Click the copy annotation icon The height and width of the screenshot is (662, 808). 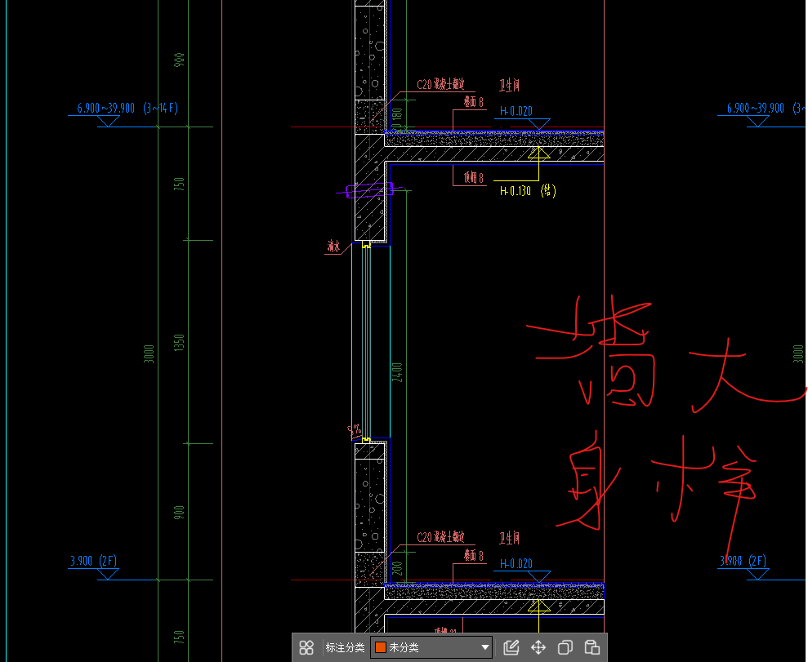[x=565, y=647]
